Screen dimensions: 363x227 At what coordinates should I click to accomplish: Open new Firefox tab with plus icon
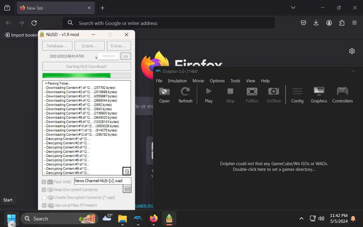[x=103, y=8]
